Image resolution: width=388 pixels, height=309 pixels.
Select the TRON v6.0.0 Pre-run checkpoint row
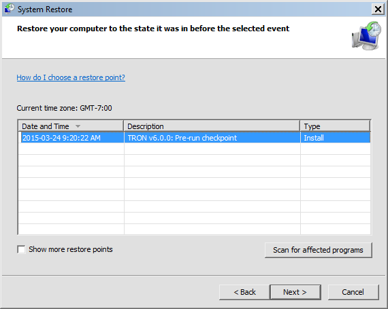pos(195,137)
